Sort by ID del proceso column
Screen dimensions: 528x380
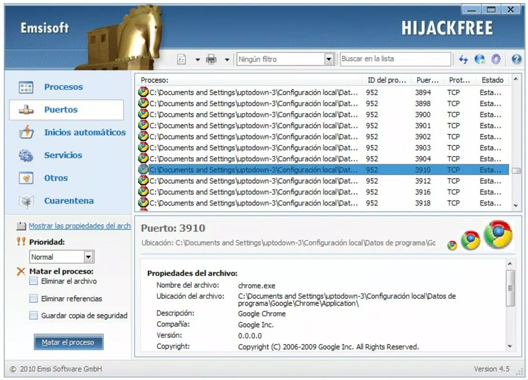[x=387, y=80]
